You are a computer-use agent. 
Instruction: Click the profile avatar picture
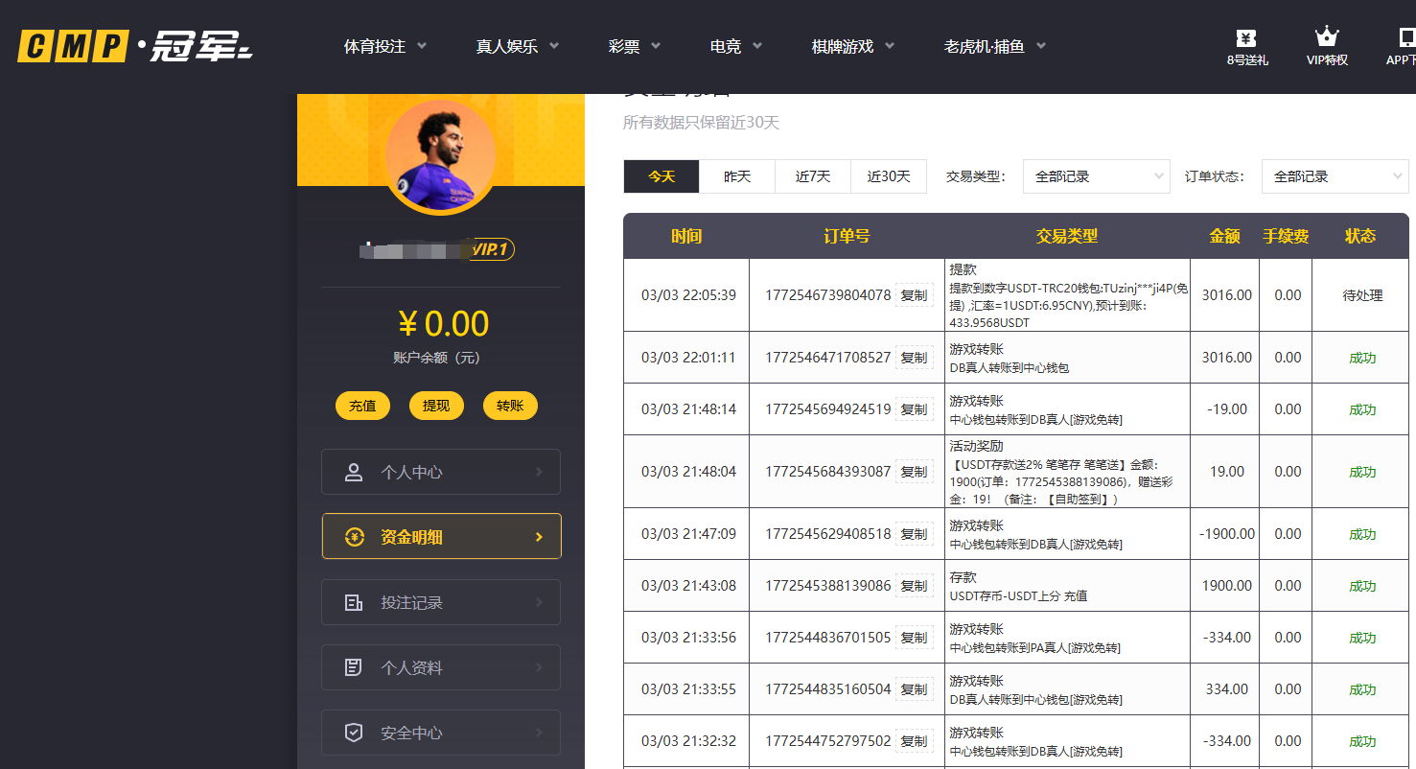pos(440,155)
